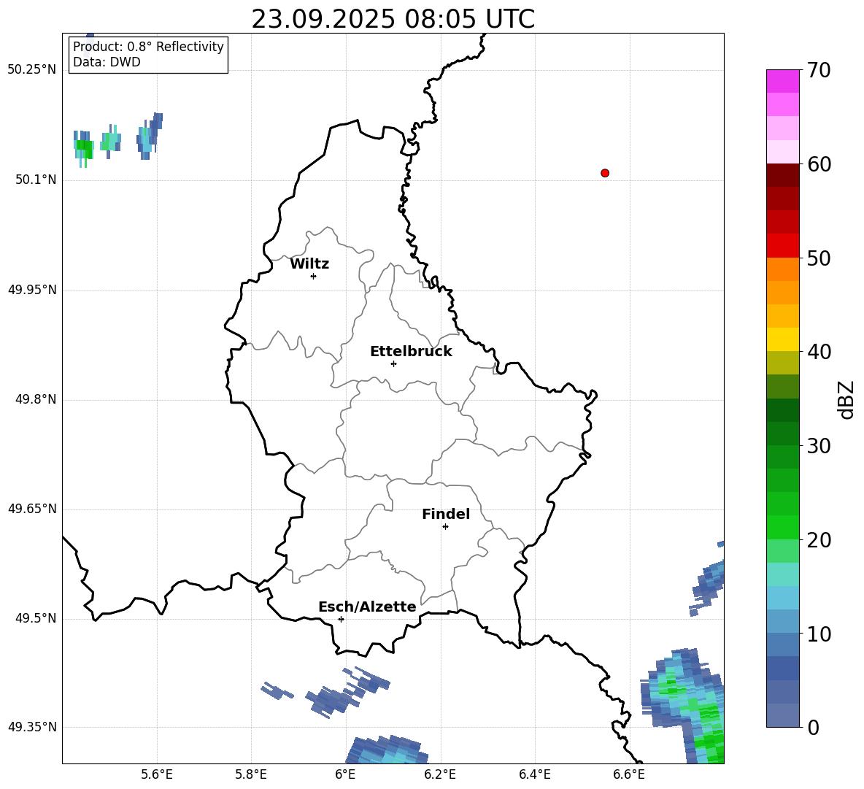Click the dark maroon colorbar segment below 60
The image size is (864, 789).
pyautogui.click(x=782, y=175)
